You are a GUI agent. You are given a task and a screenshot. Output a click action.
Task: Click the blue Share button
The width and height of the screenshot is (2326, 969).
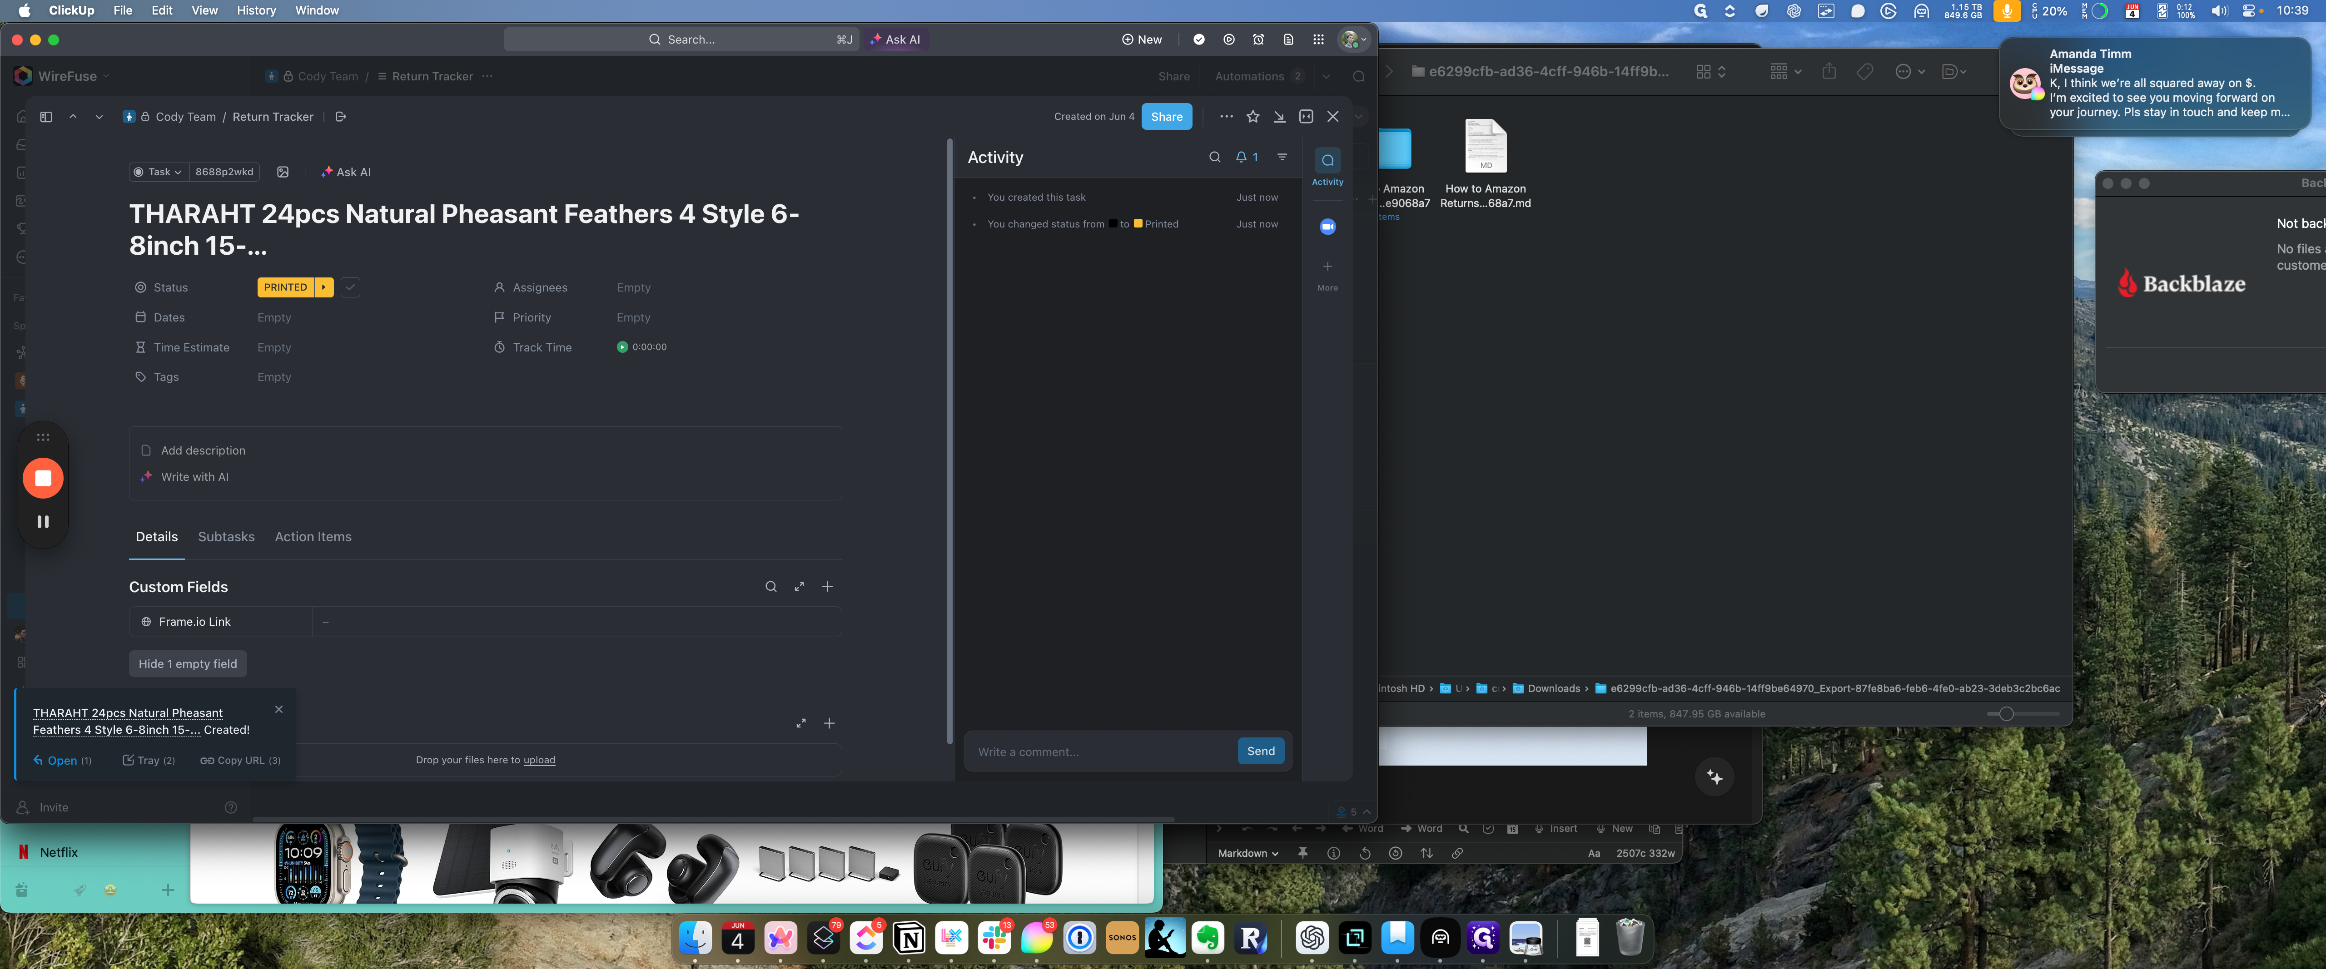pos(1167,116)
